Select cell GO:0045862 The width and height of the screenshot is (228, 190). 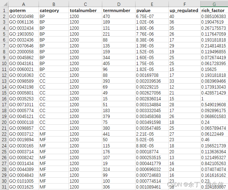pyautogui.click(x=24, y=57)
